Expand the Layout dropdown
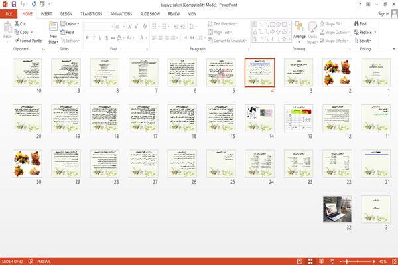The height and width of the screenshot is (265, 398). coord(70,24)
